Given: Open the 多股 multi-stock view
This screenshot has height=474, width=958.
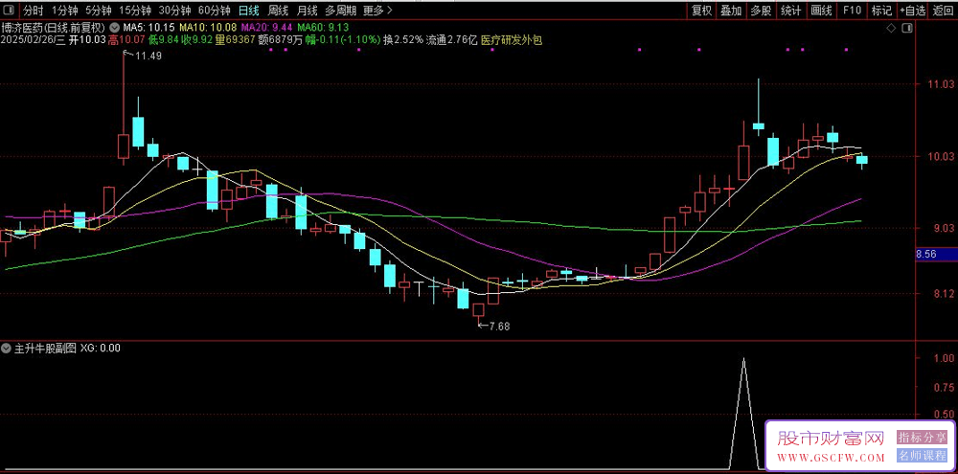Looking at the screenshot, I should (761, 11).
